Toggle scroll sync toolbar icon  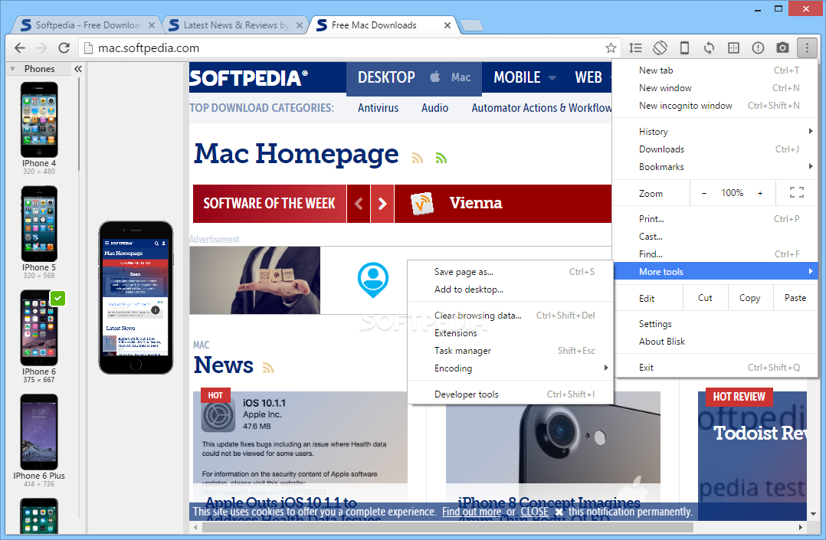(635, 48)
